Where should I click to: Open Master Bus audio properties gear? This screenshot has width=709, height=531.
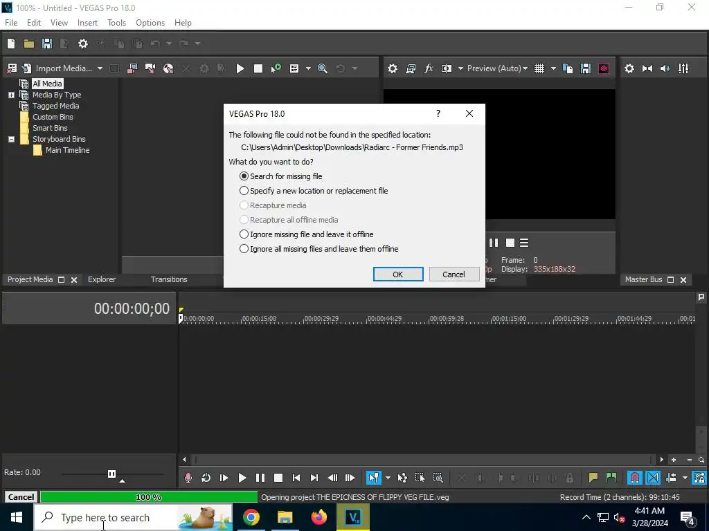click(x=629, y=68)
